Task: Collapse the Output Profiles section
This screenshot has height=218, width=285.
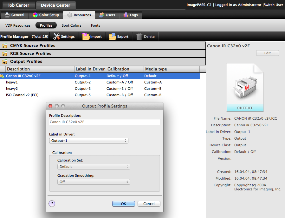Action: click(5, 62)
